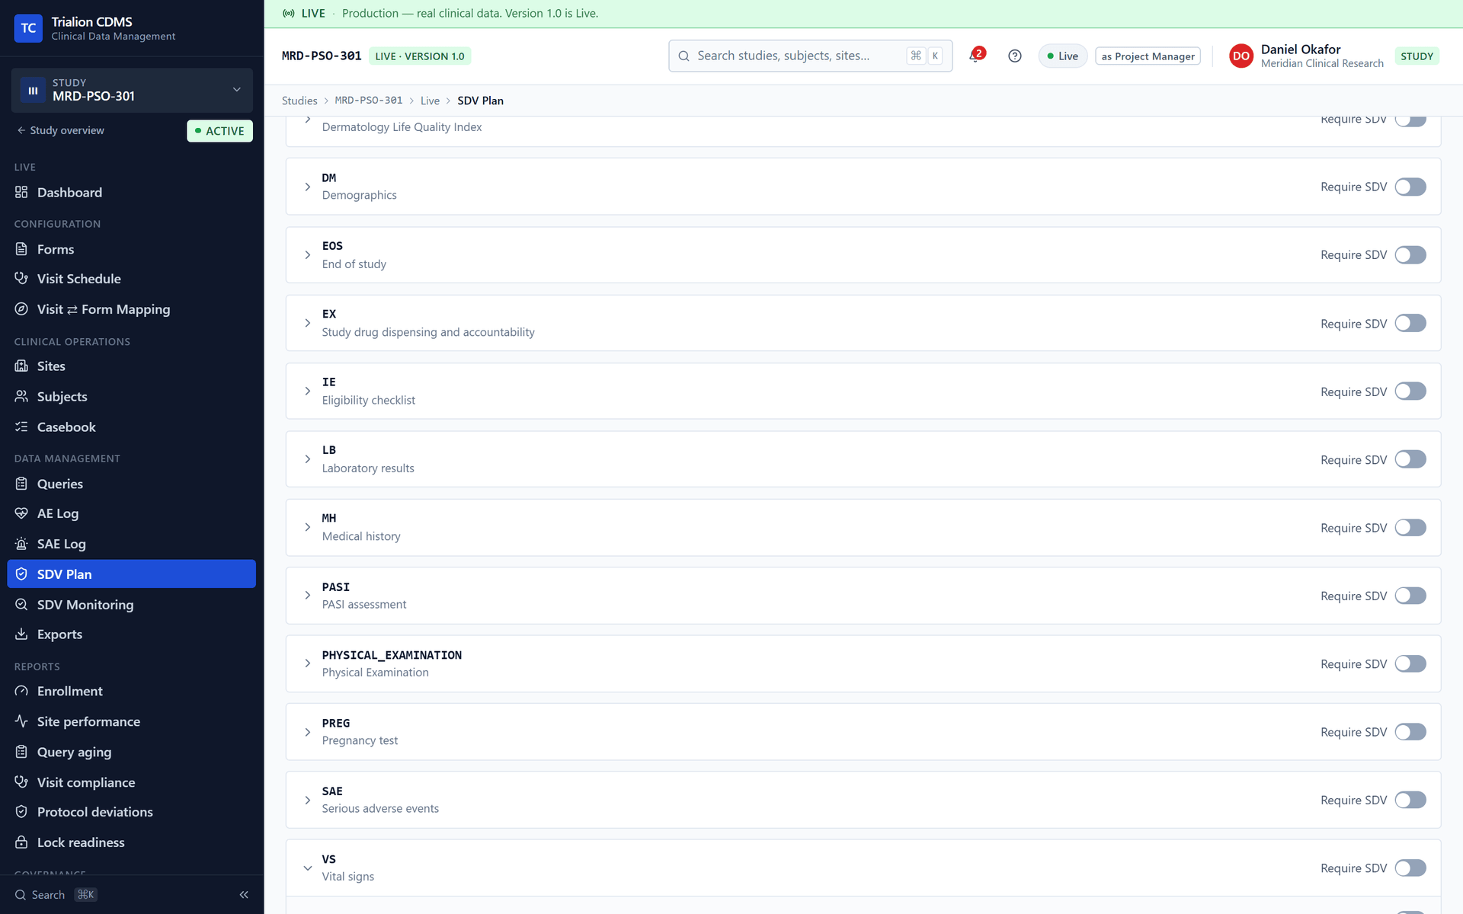Click the Site performance activity icon
1463x914 pixels.
click(21, 721)
